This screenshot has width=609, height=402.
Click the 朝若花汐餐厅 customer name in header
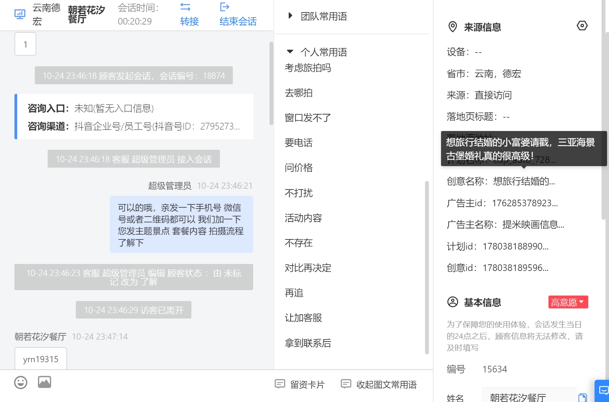pos(86,14)
